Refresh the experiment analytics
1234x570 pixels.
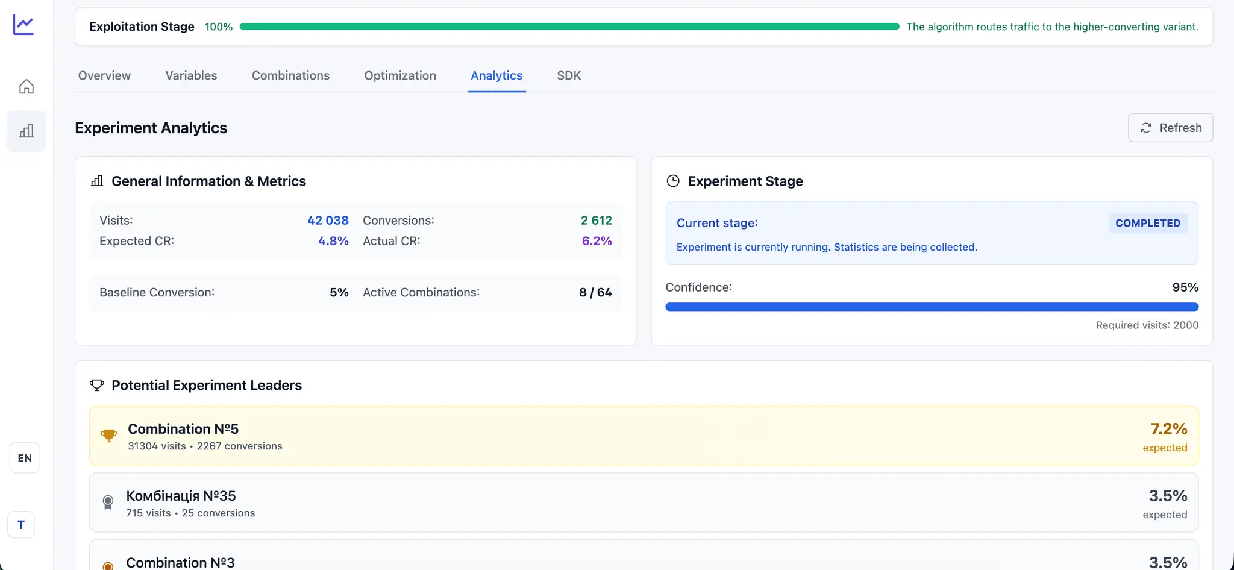tap(1170, 128)
